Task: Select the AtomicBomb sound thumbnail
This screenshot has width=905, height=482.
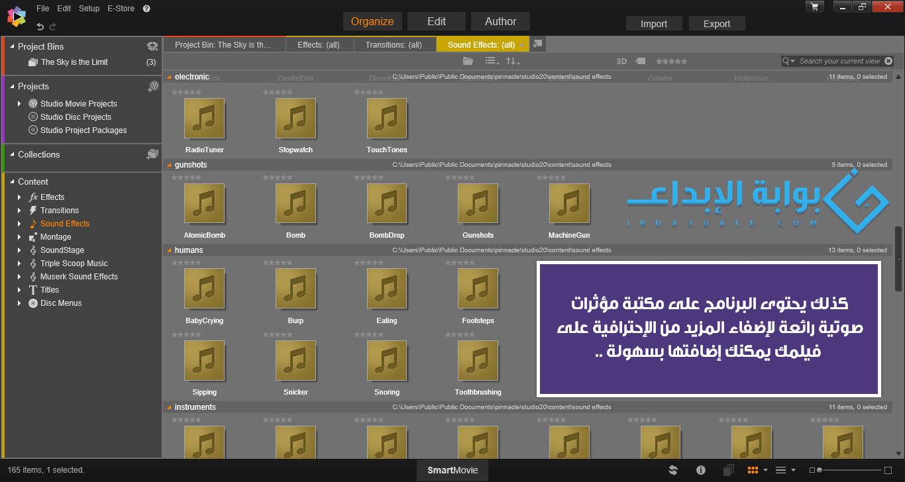Action: click(x=204, y=203)
